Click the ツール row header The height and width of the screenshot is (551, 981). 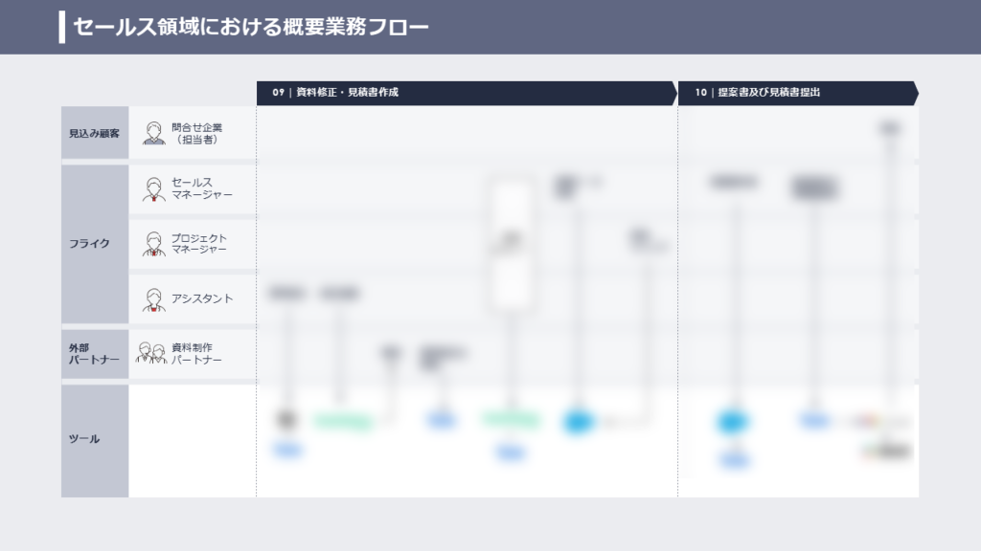point(95,440)
